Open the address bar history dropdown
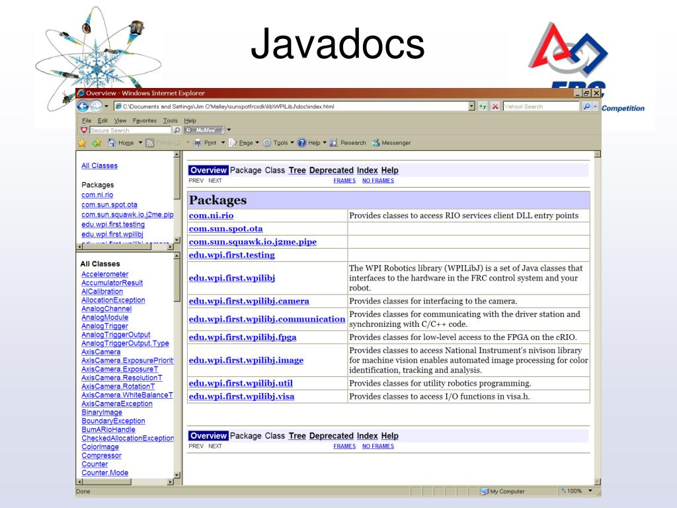This screenshot has height=508, width=677. 471,106
